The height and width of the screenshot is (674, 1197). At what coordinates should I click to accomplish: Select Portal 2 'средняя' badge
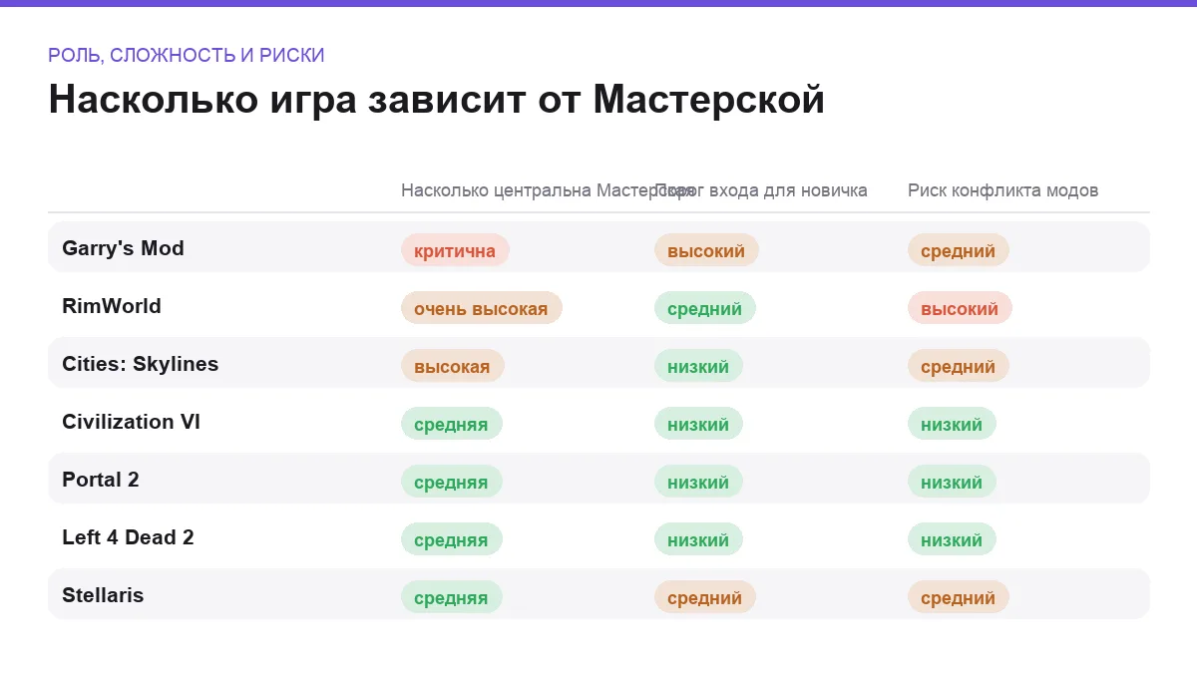tap(452, 482)
